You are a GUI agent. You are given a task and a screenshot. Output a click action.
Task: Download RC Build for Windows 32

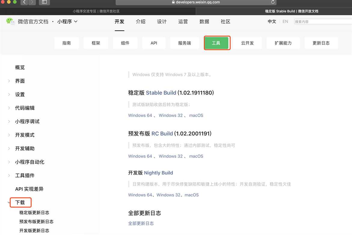pos(171,156)
